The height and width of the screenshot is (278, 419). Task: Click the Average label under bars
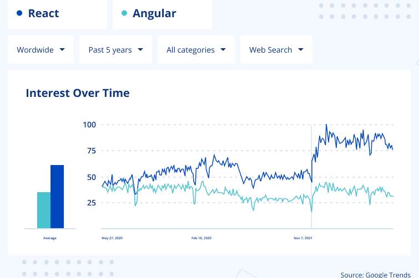click(x=50, y=238)
